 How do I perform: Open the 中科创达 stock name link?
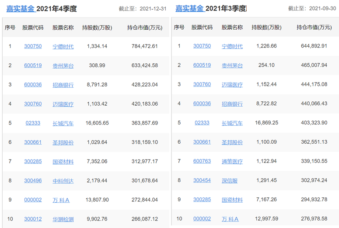point(63,181)
